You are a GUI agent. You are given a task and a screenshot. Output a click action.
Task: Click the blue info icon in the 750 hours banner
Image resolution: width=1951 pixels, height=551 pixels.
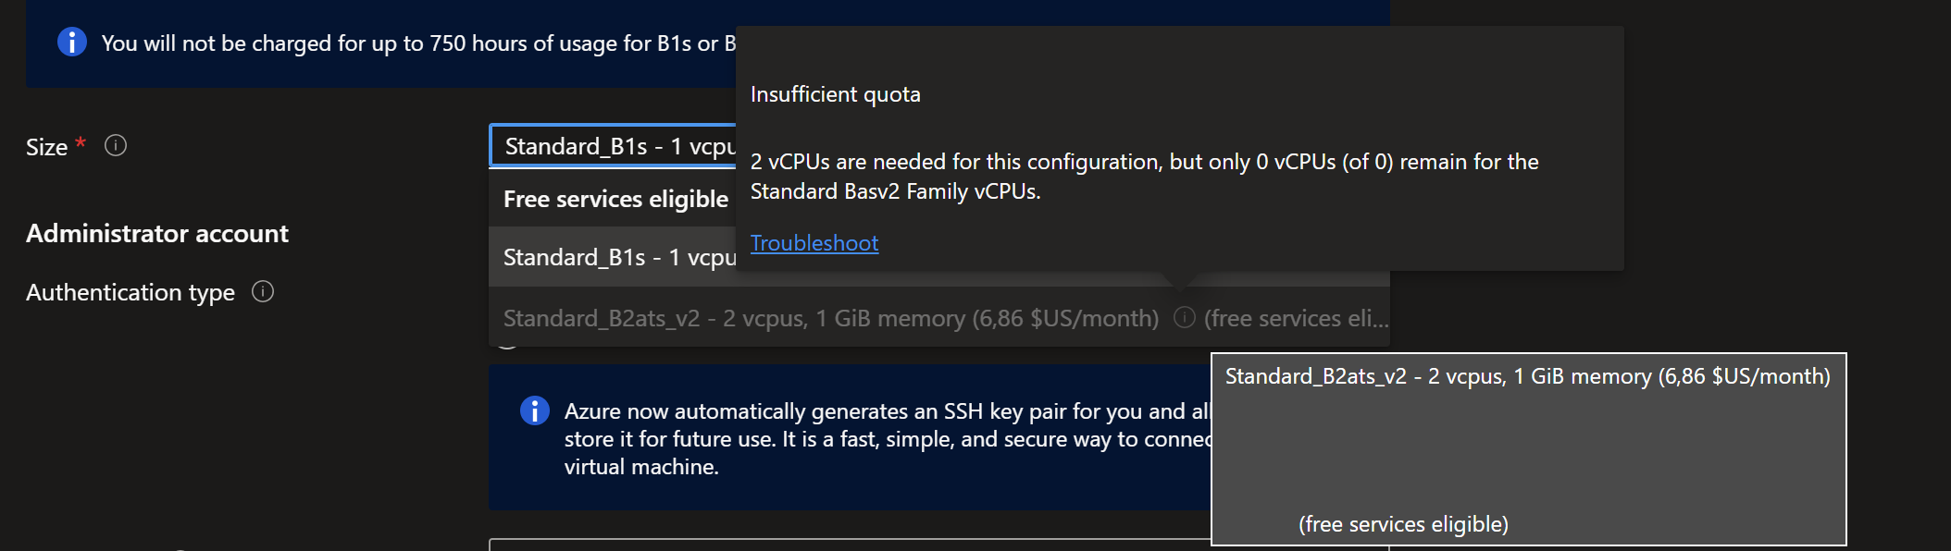tap(72, 42)
